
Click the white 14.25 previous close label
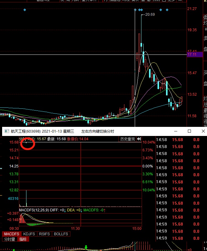[x=14, y=166]
